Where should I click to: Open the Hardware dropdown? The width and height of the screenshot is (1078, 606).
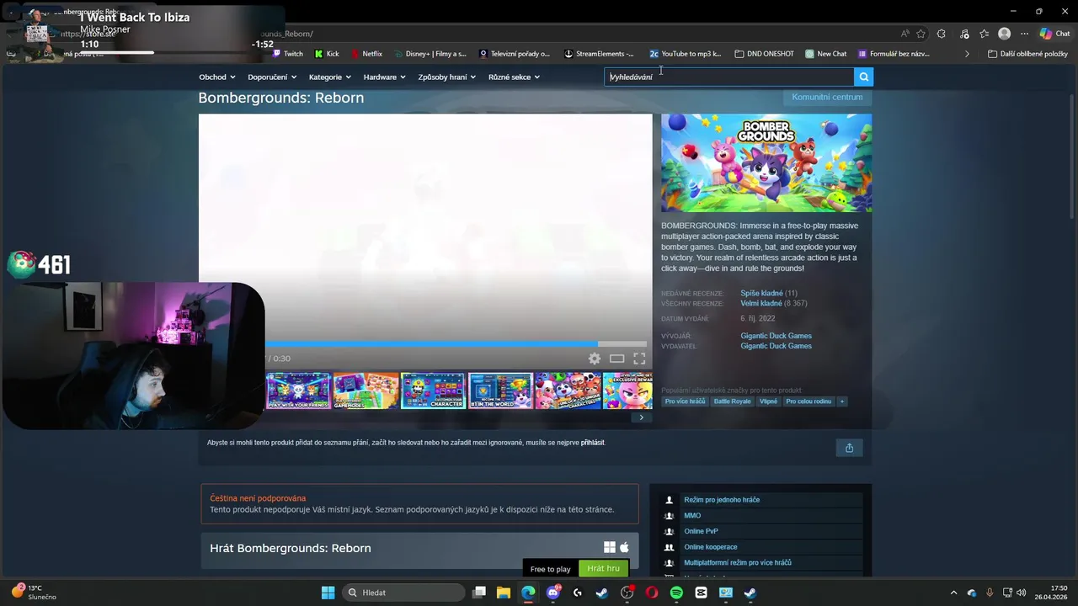tap(384, 77)
